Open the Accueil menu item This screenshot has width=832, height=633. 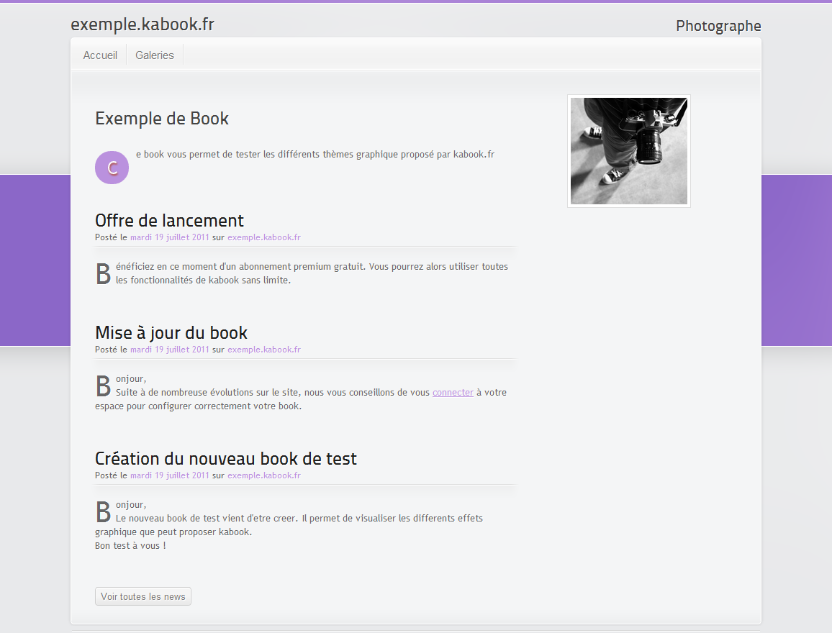(x=100, y=55)
